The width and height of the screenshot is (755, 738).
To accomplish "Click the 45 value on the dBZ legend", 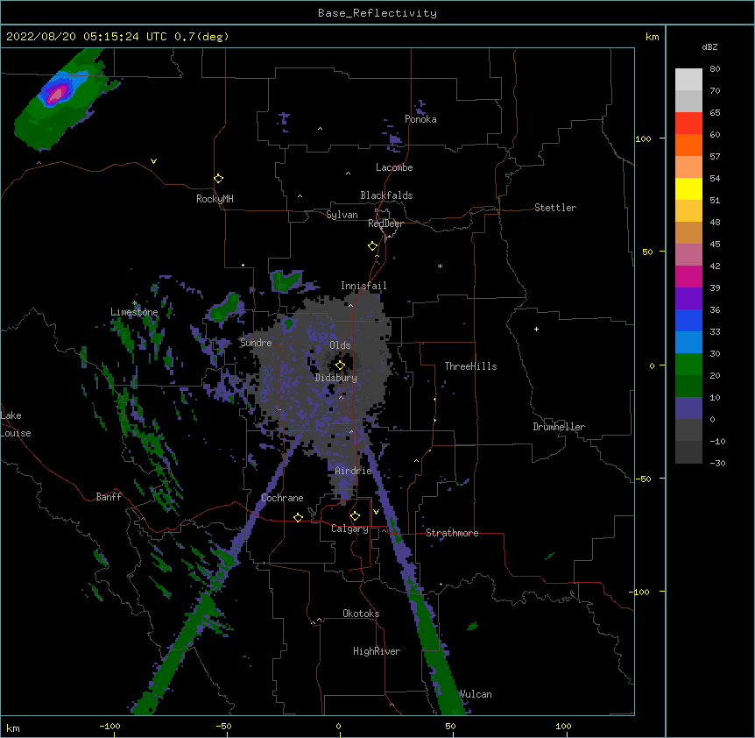I will click(x=715, y=245).
